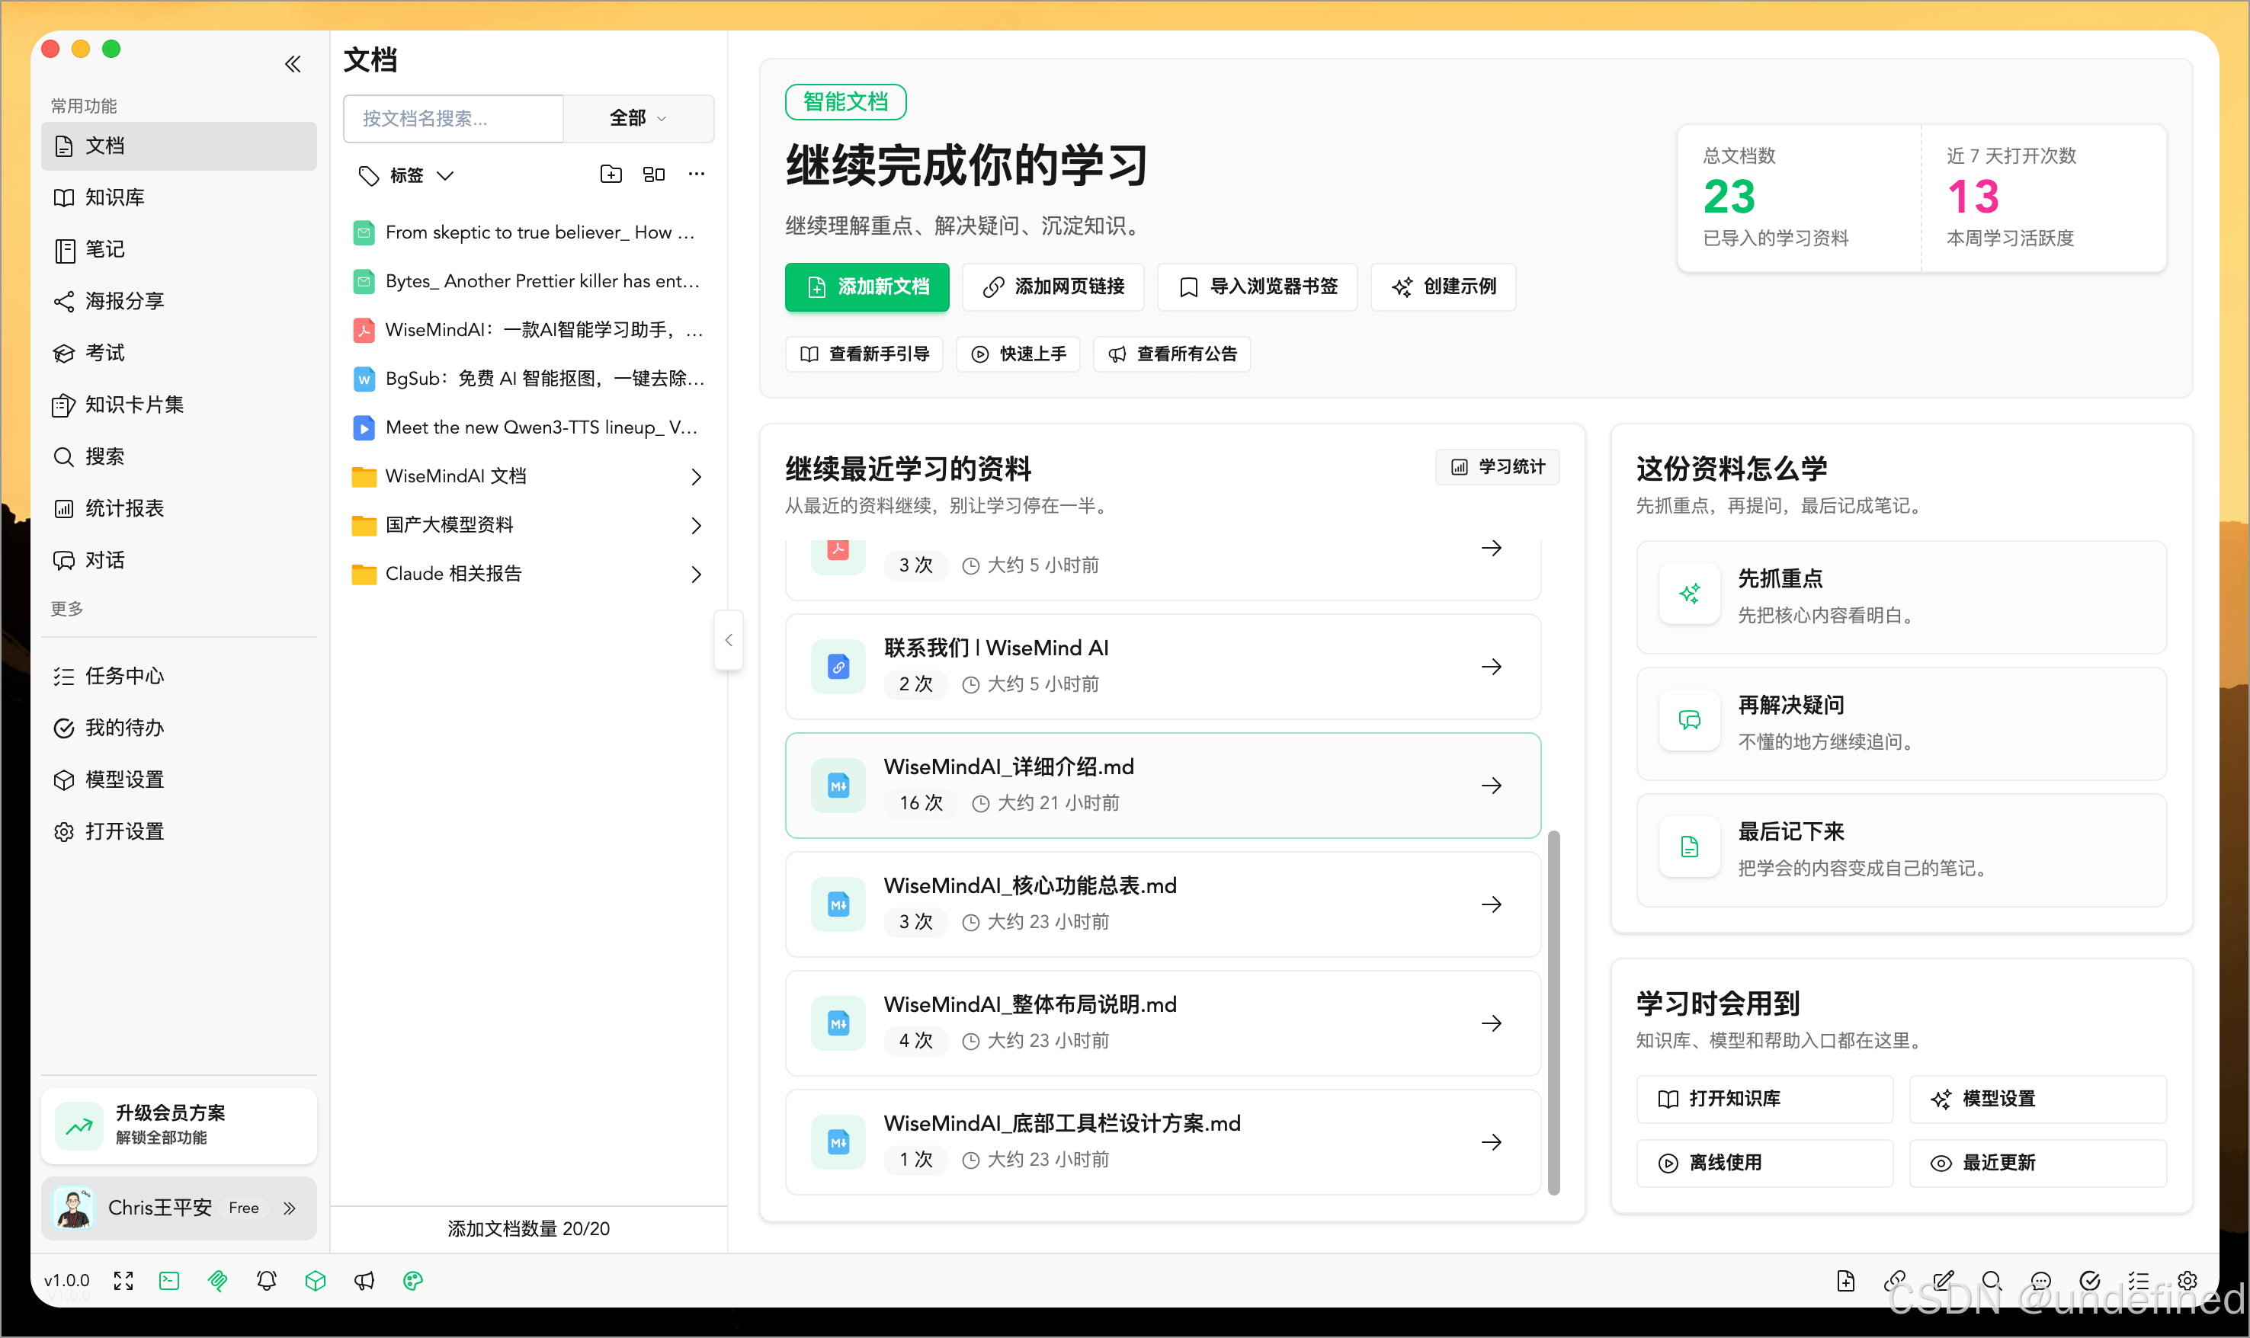Collapse the left sidebar with double chevron
Screen dimensions: 2250x1338
292,64
